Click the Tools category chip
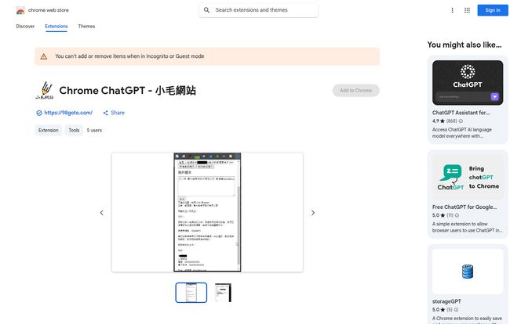The image size is (510, 324). click(74, 131)
